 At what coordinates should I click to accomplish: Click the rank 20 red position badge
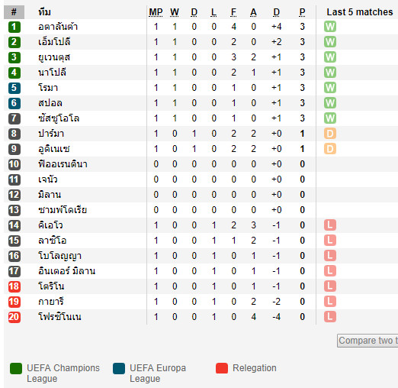pos(14,317)
